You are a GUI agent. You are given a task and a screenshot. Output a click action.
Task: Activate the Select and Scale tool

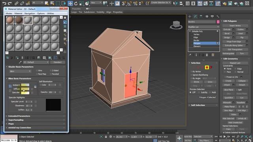click(x=81, y=3)
